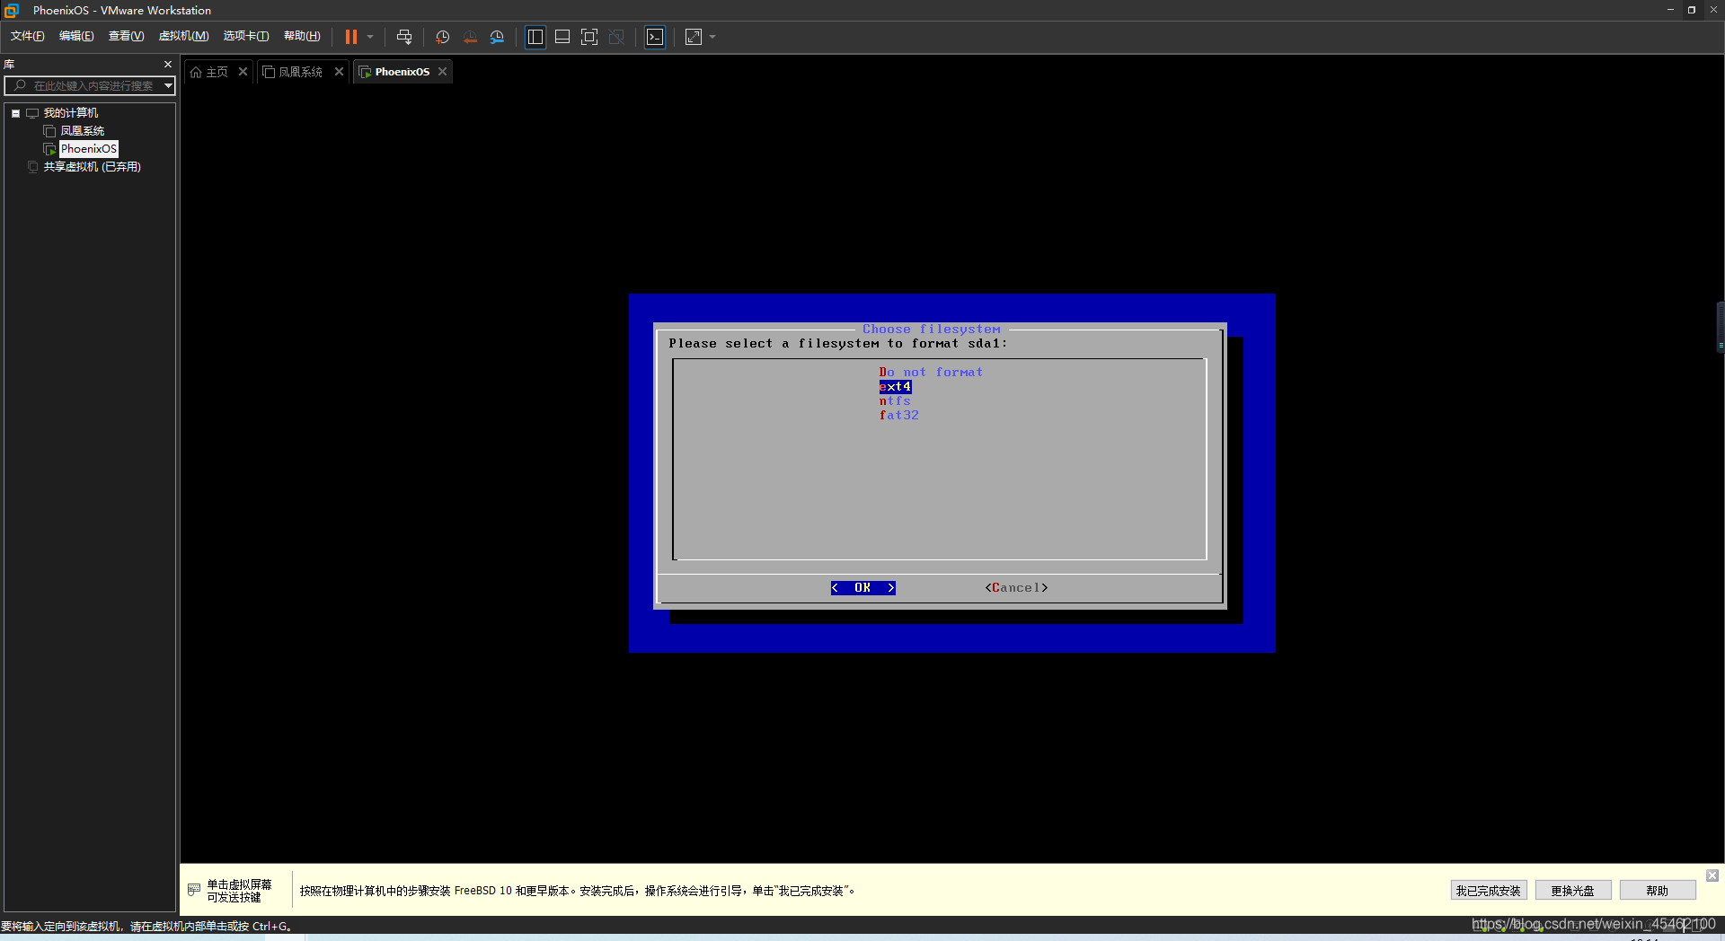1725x941 pixels.
Task: Select the PhoenixOS tab
Action: click(x=402, y=72)
